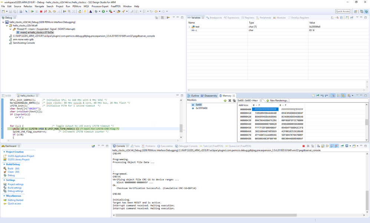Switch to the Disassembly tab
Screen dimensions: 370x223
coord(209,96)
